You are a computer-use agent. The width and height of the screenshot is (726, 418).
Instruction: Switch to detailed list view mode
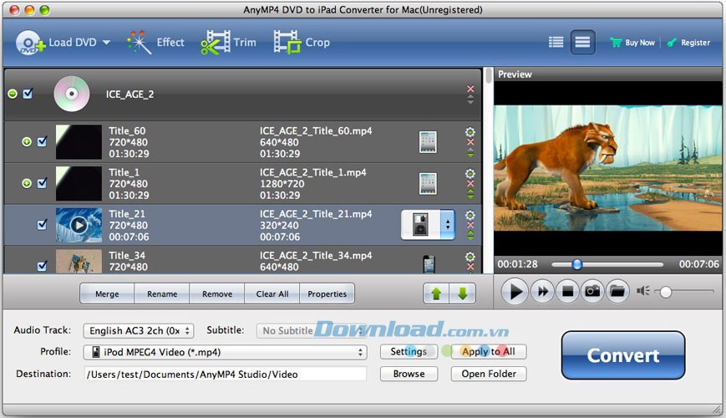(x=556, y=42)
